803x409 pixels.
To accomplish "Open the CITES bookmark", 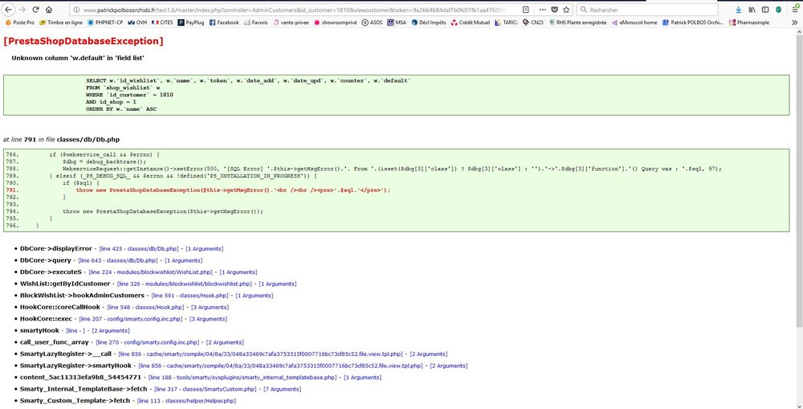I will coord(162,22).
